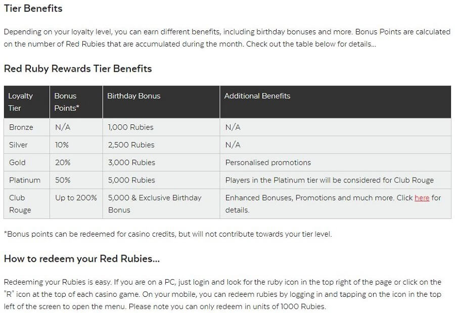Select the Additional Benefits column header

[336, 102]
